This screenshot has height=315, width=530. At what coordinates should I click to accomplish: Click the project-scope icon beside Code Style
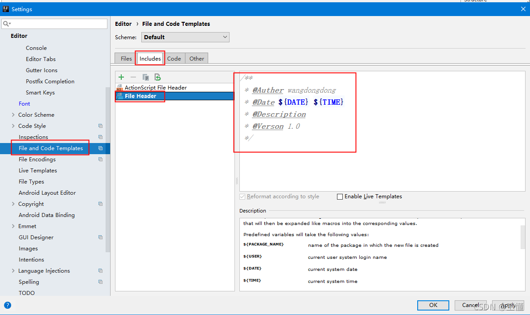(x=100, y=126)
